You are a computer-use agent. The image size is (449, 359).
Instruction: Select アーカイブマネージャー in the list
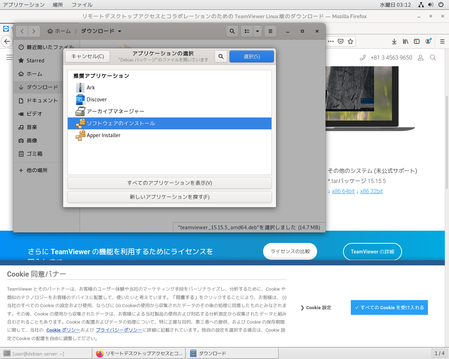tap(169, 111)
